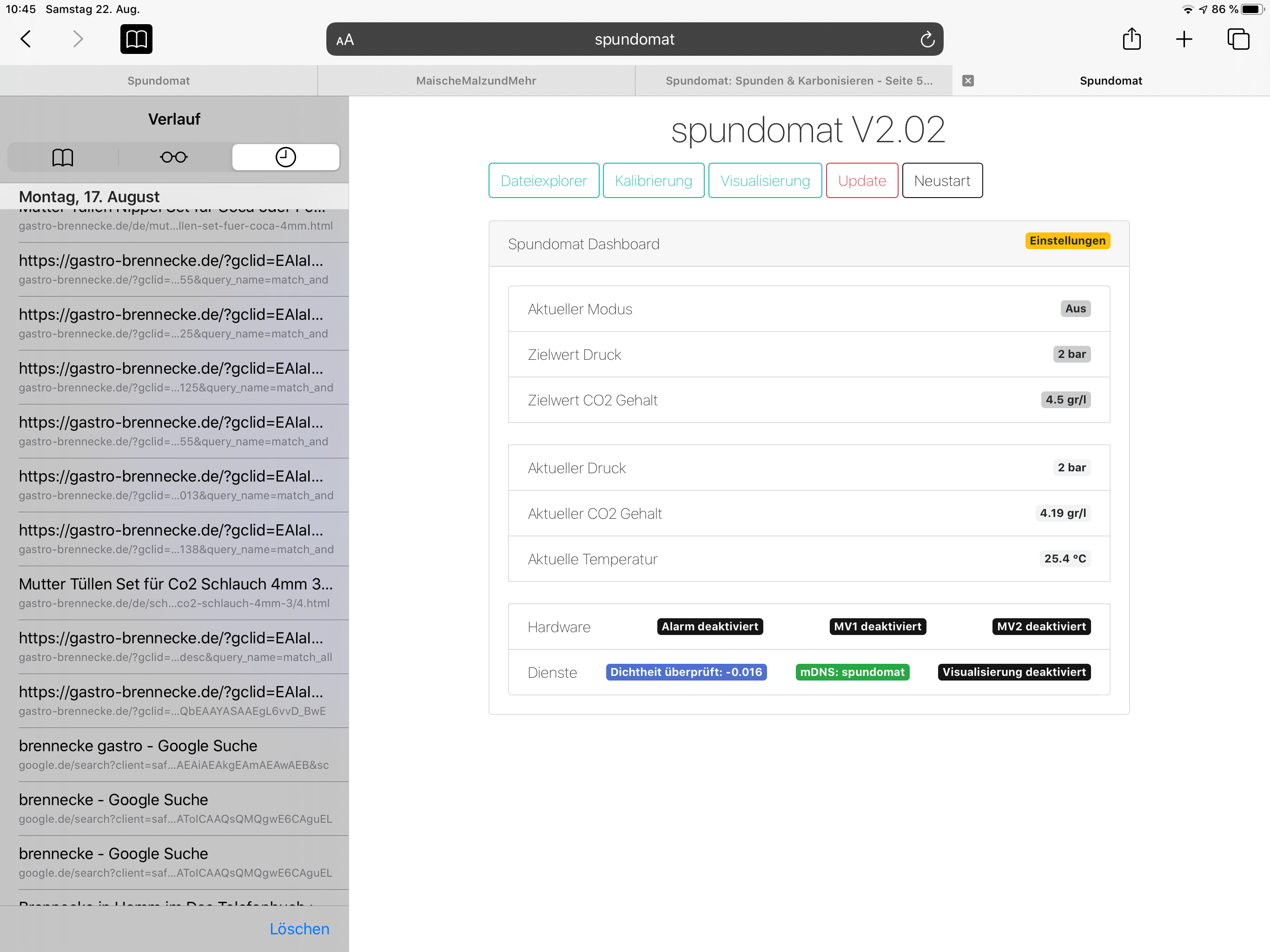Open a new tab with plus icon
This screenshot has height=952, width=1270.
(x=1184, y=39)
